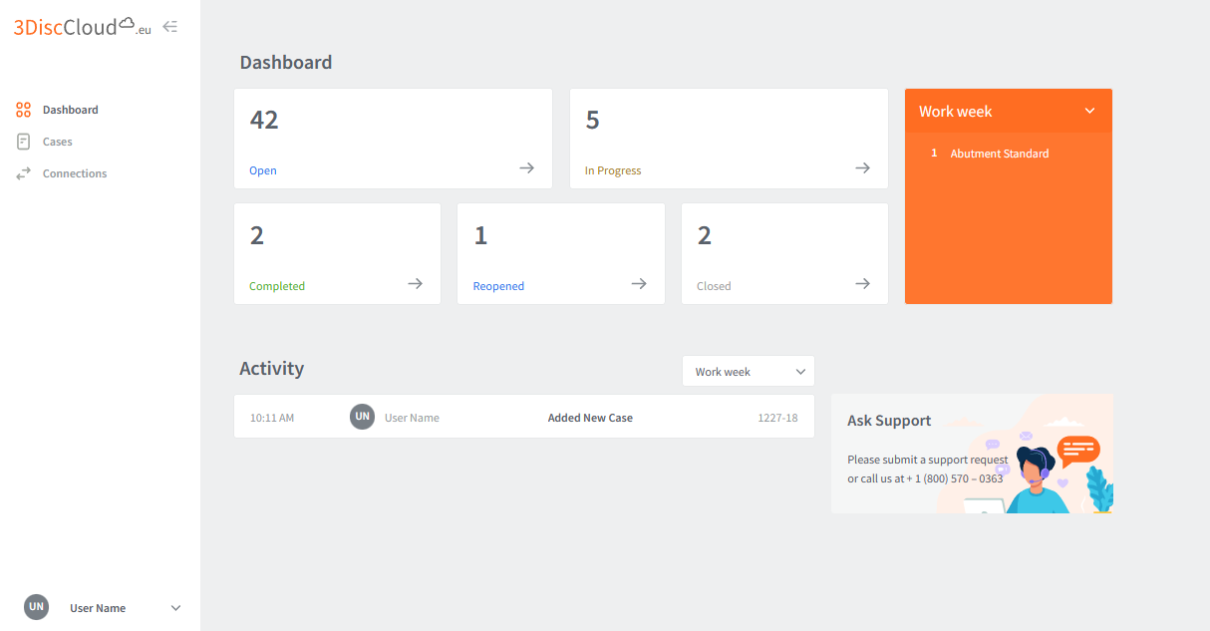Screen dimensions: 1210x631
Task: Open Connections from the sidebar menu
Action: [x=75, y=173]
